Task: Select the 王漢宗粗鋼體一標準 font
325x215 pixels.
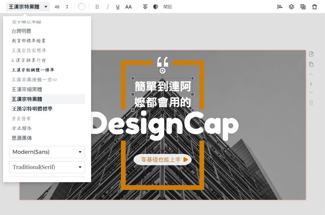Action: pos(47,70)
